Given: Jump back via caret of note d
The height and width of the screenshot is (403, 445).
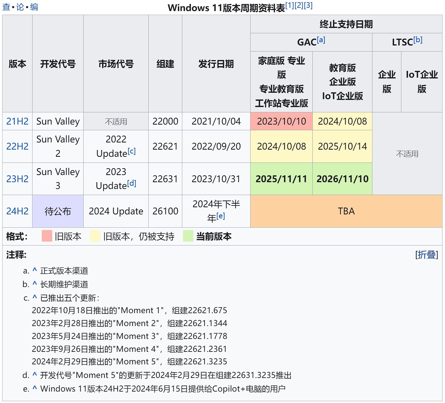Looking at the screenshot, I should 35,375.
